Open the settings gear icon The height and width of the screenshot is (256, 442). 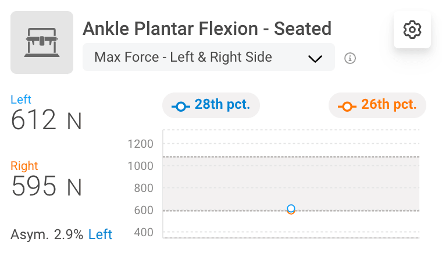pyautogui.click(x=412, y=30)
